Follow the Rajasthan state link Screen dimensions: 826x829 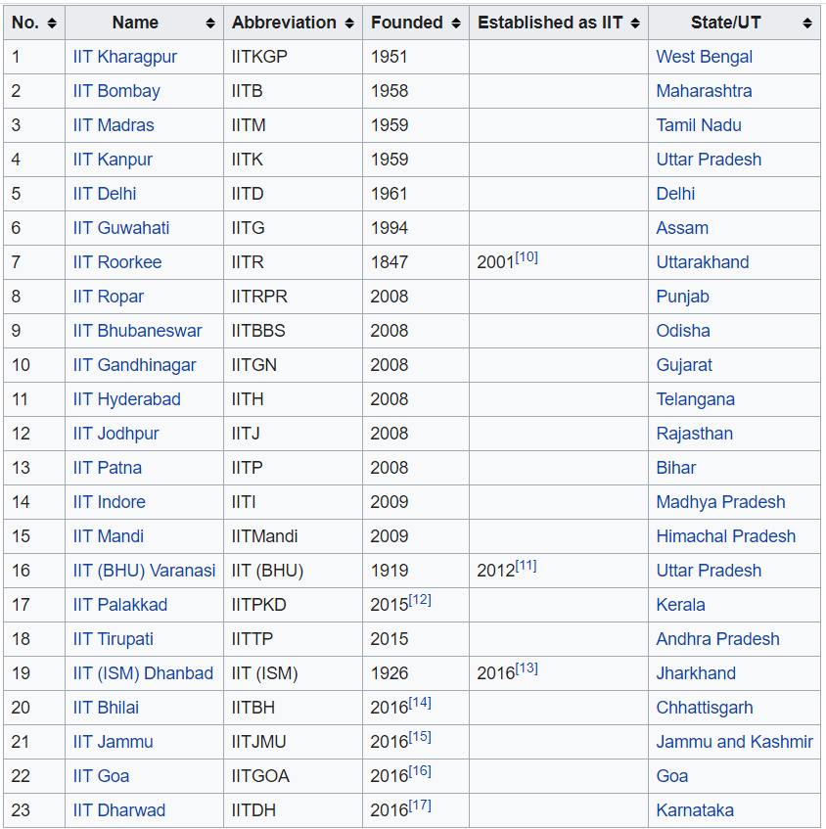click(x=694, y=434)
